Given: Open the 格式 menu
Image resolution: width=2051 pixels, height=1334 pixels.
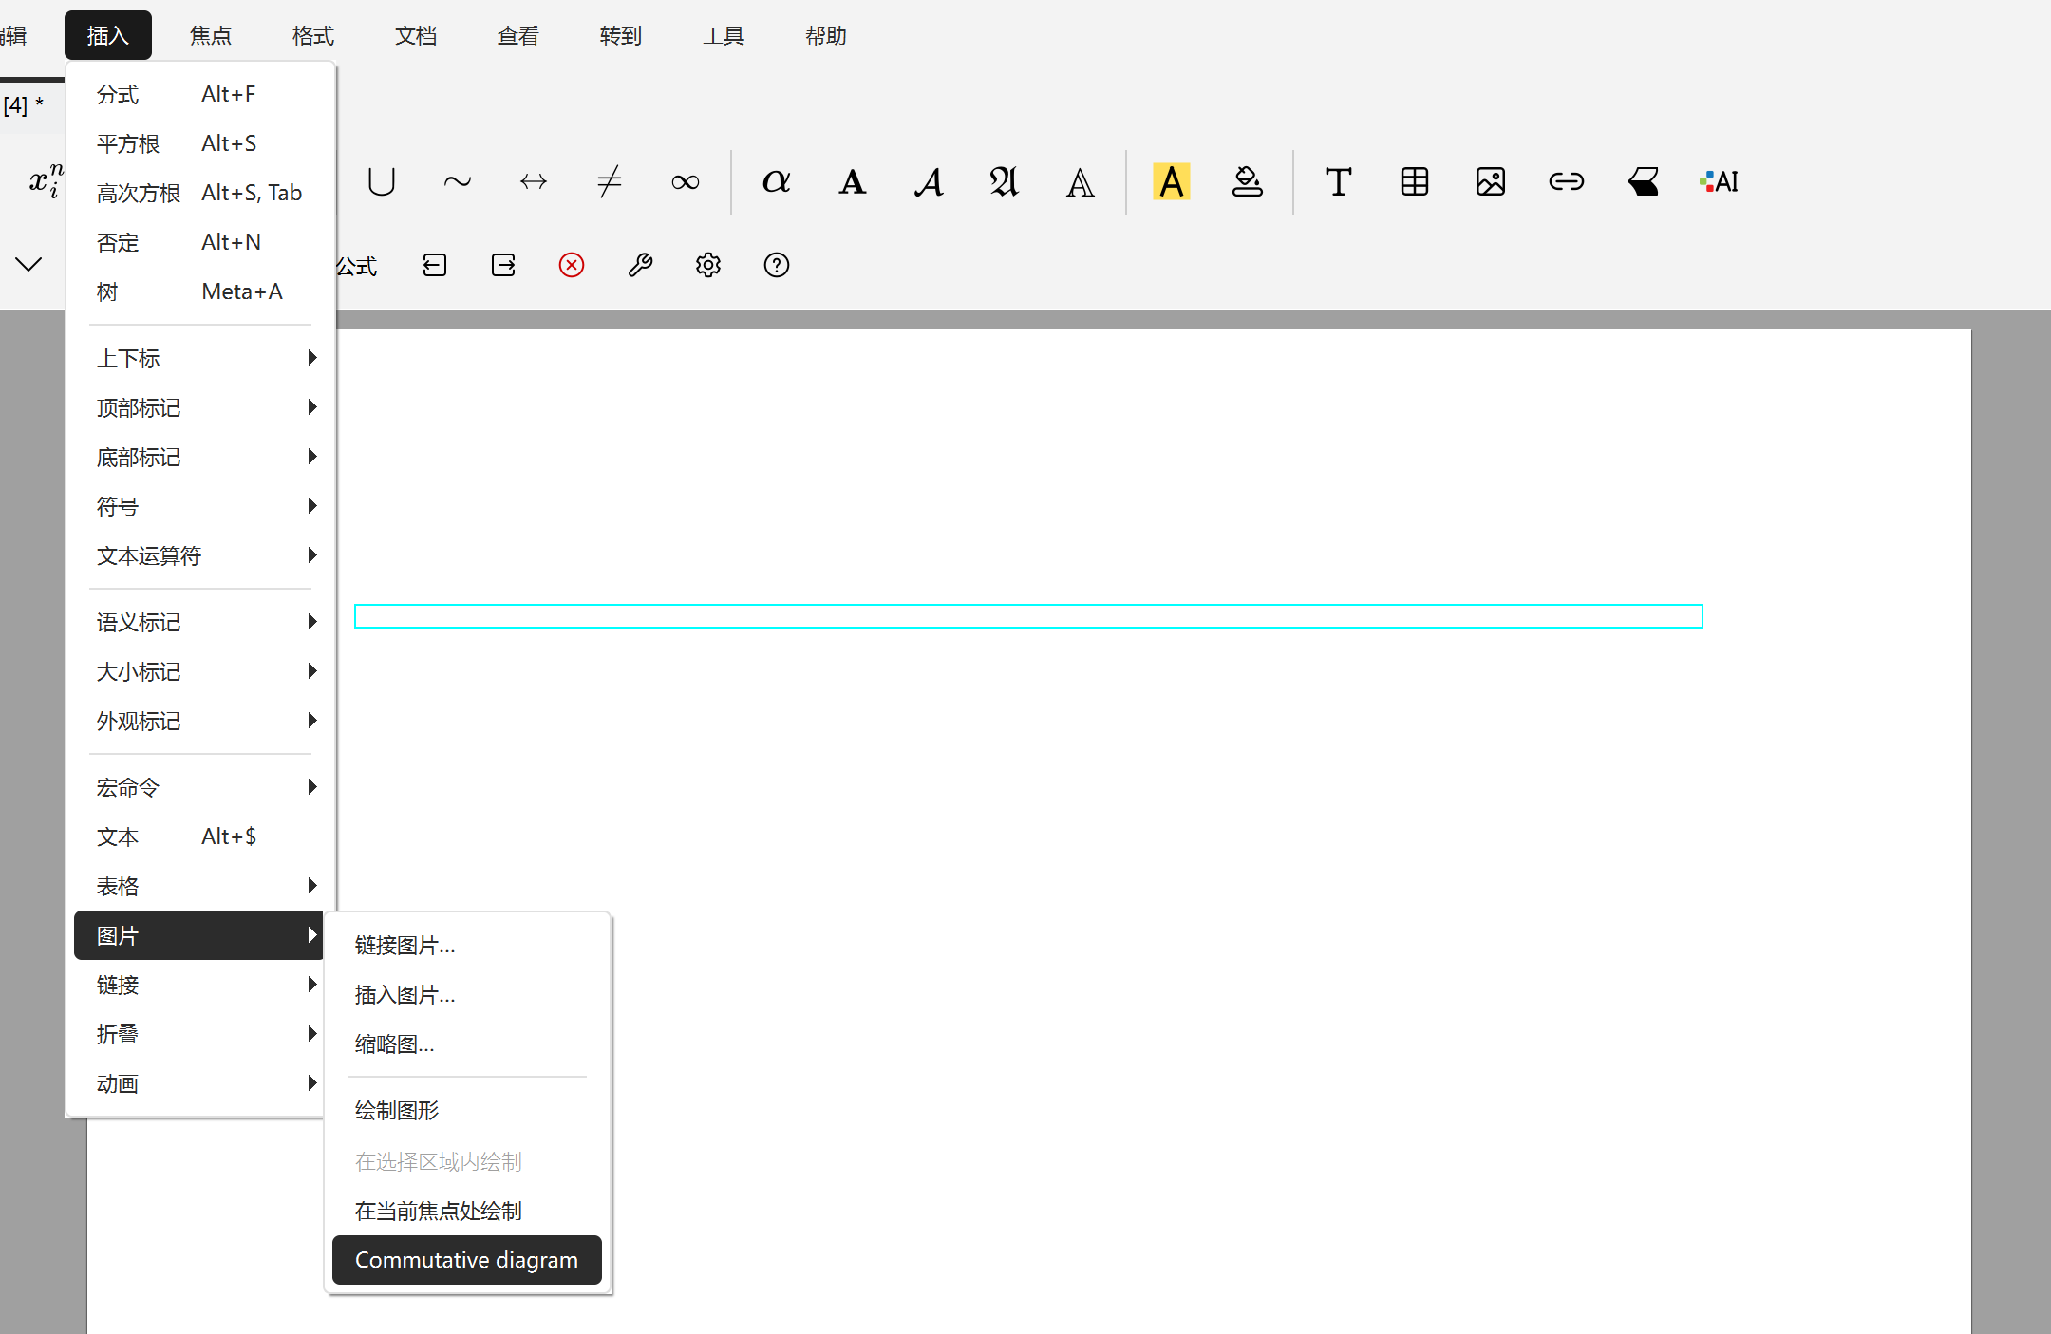Looking at the screenshot, I should pyautogui.click(x=313, y=36).
